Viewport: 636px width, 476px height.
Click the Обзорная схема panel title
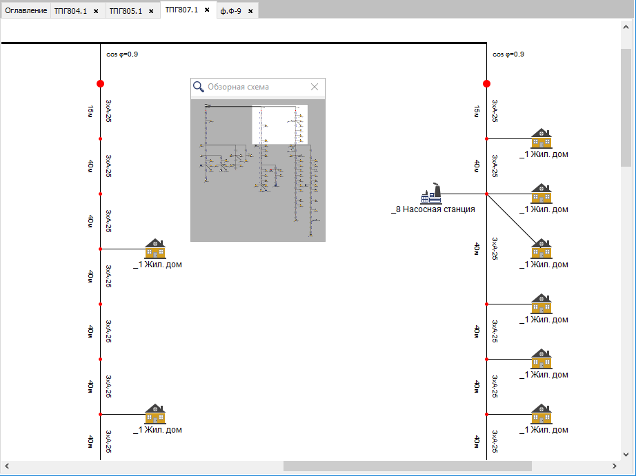pos(238,87)
